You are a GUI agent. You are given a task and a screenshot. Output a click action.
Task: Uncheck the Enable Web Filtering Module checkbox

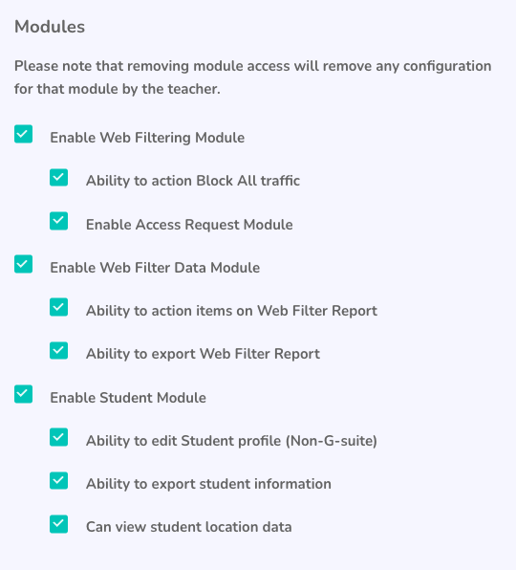[x=23, y=134]
